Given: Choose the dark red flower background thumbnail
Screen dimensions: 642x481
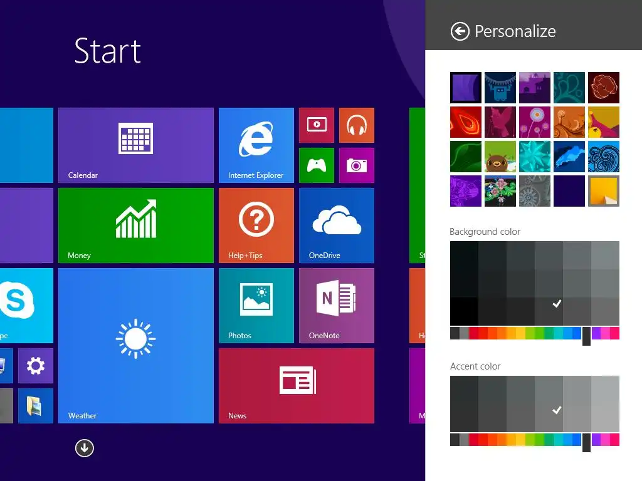Looking at the screenshot, I should (604, 88).
